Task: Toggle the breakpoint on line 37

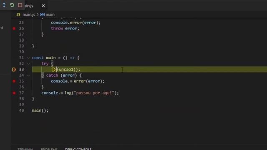Action: tap(14, 93)
